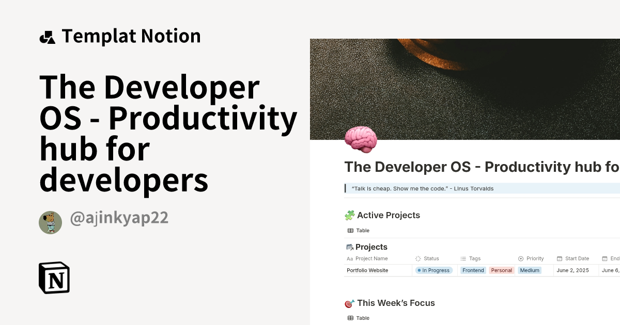Click the dart icon beside This Week's Focus

point(350,303)
